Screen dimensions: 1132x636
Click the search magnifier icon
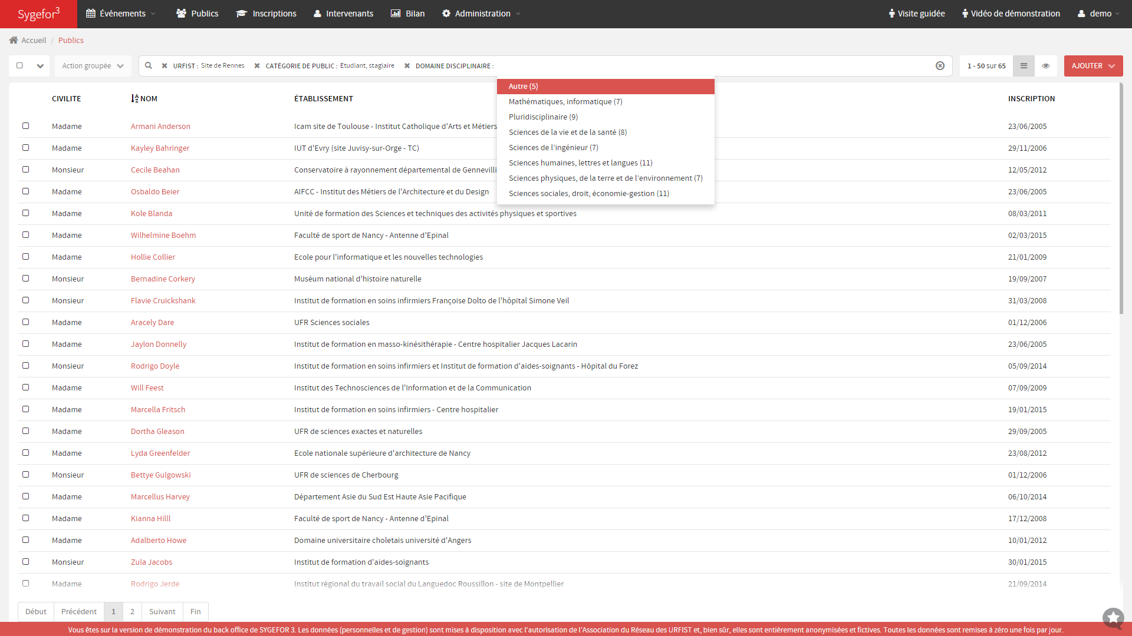149,66
